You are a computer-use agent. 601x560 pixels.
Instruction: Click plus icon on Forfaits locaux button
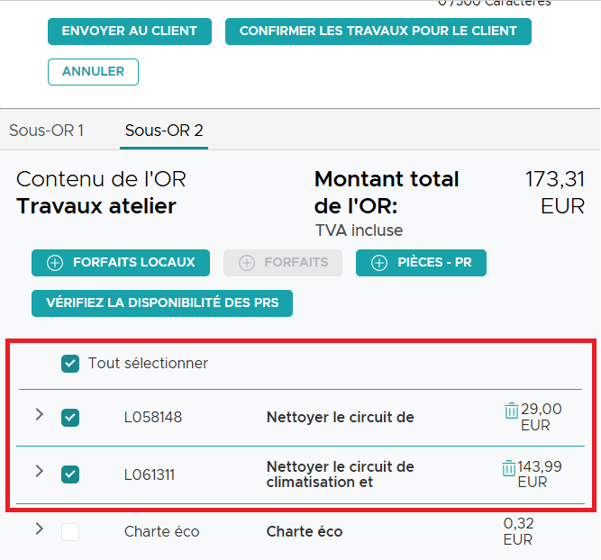point(55,263)
